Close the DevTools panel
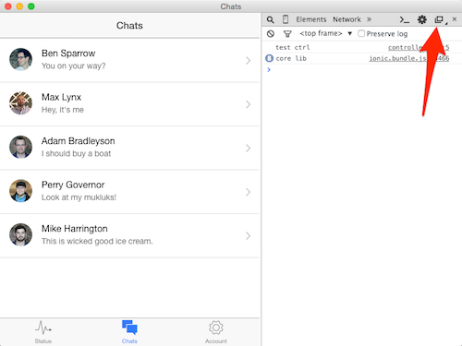The image size is (462, 346). tap(455, 19)
